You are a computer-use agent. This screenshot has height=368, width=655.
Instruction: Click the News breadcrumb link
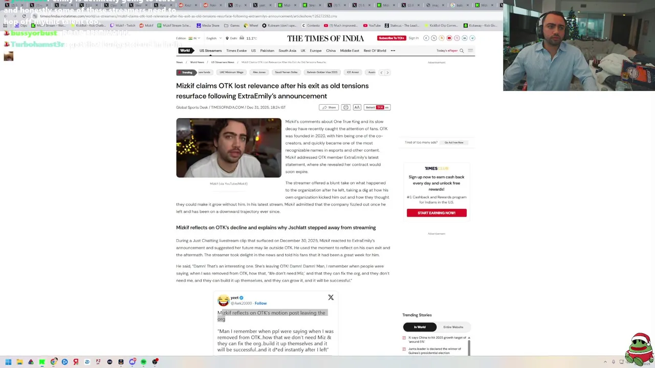coord(179,62)
